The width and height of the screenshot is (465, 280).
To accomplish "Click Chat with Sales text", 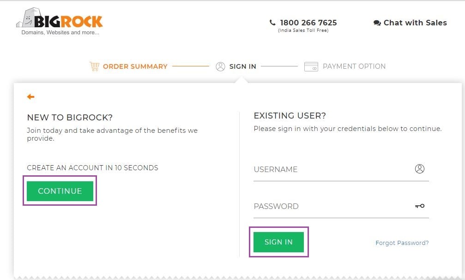I will click(415, 22).
